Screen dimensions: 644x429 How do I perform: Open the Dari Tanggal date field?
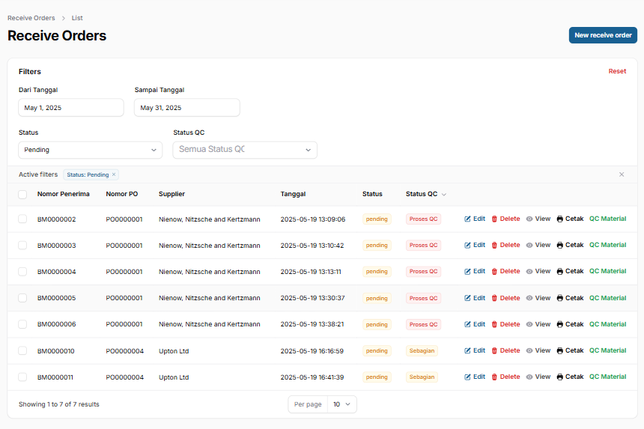pyautogui.click(x=71, y=108)
